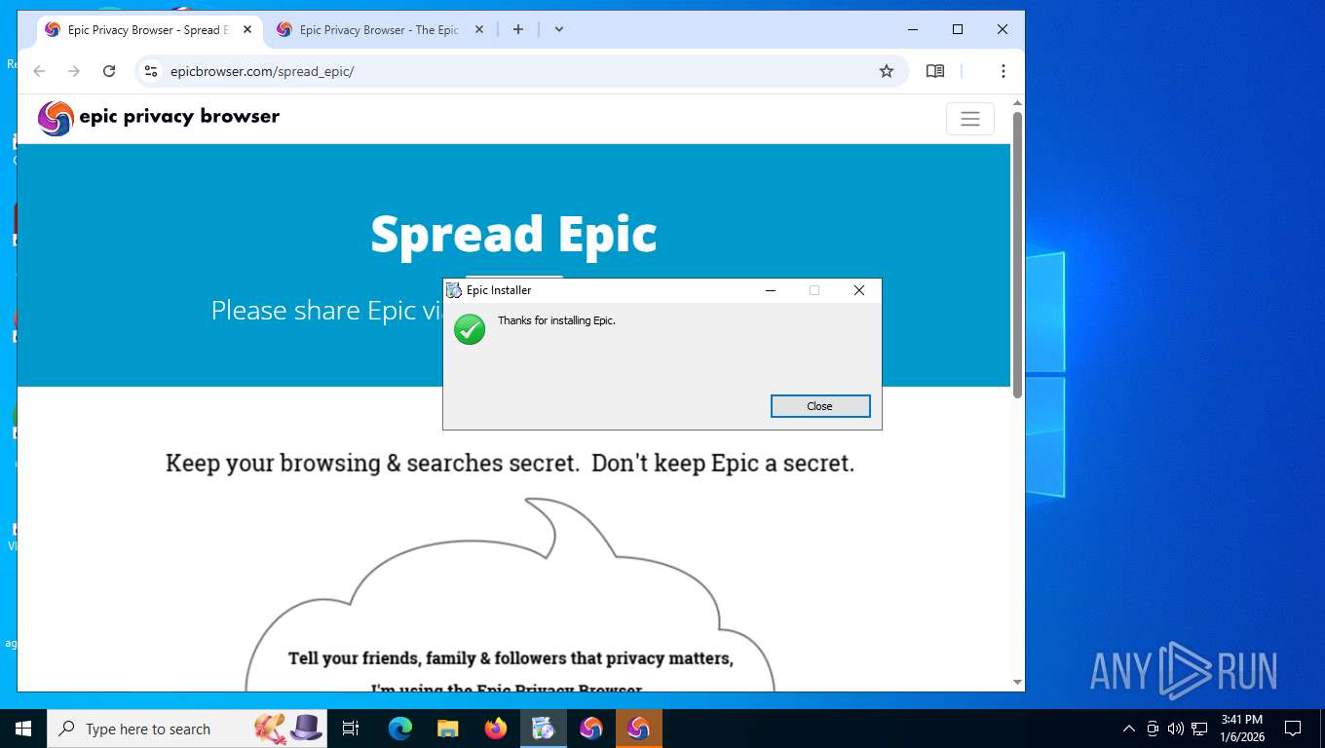Viewport: 1325px width, 748px height.
Task: Expand the tab search dropdown arrow
Action: 559,30
